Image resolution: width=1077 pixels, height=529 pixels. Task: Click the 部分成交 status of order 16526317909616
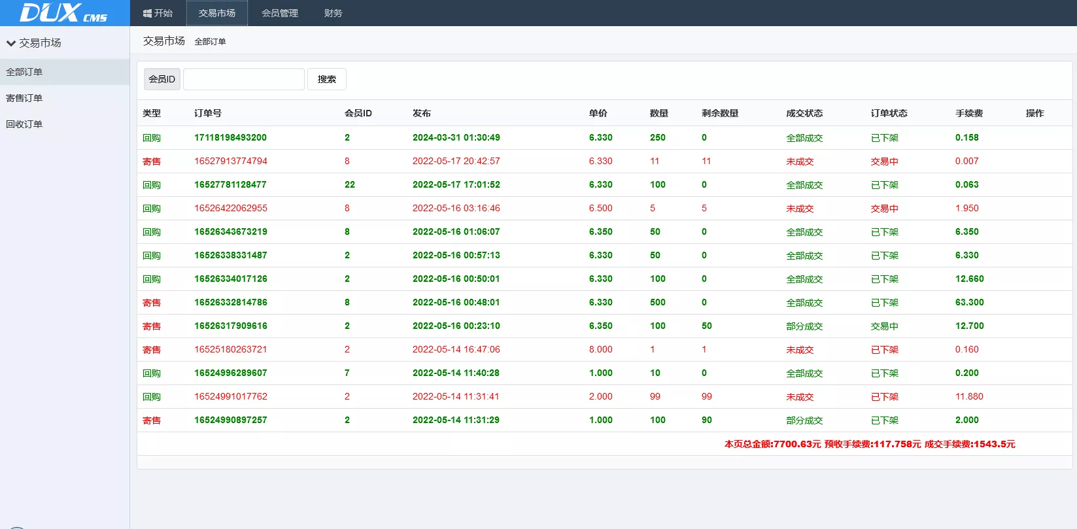(x=804, y=326)
